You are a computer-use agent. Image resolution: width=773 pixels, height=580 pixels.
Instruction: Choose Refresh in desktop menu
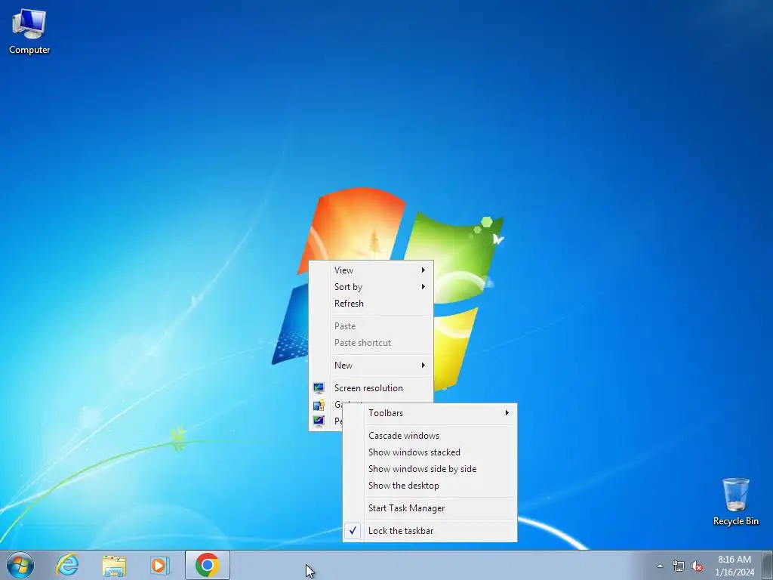click(x=371, y=304)
